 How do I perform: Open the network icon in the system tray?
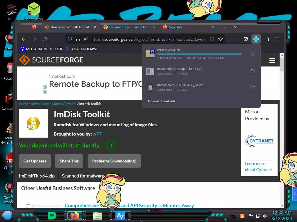coord(258,216)
